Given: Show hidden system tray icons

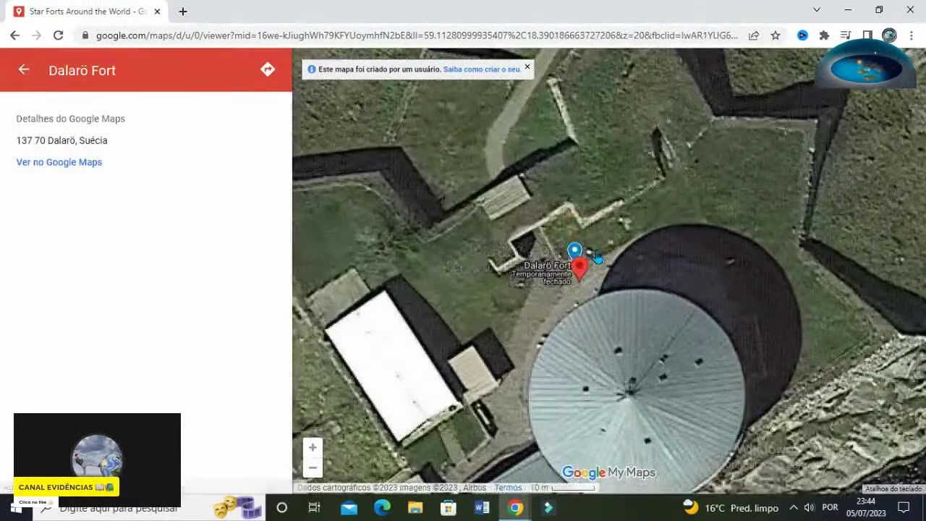Looking at the screenshot, I should 794,508.
